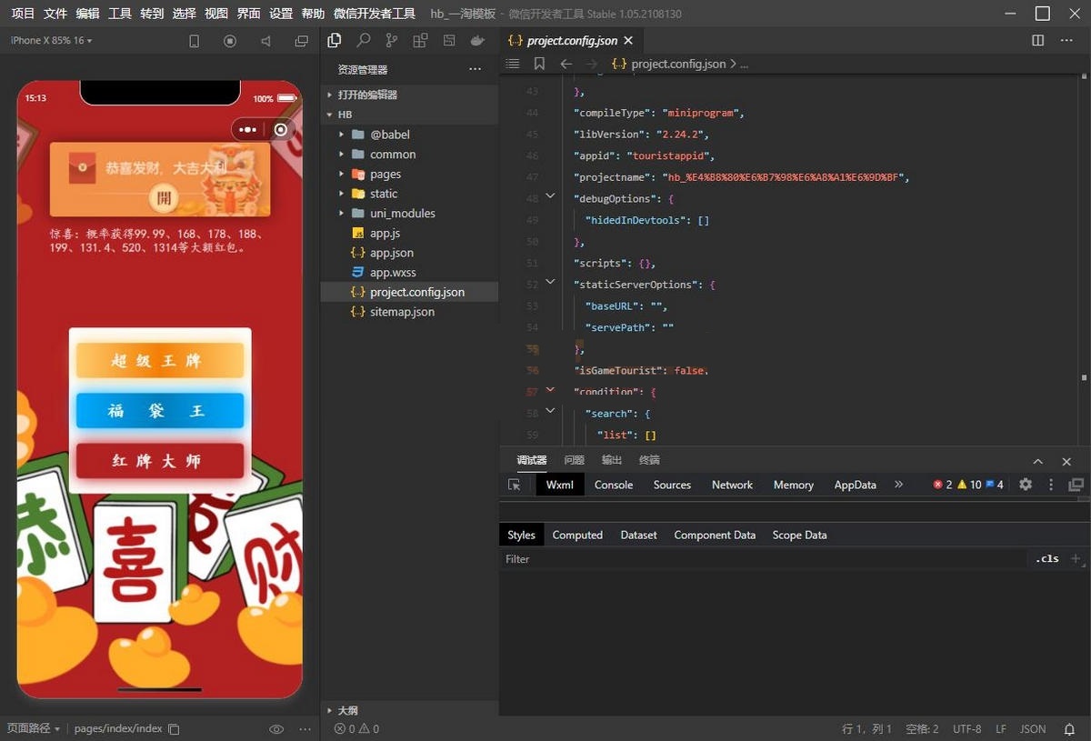
Task: Tap the 福袋王 blue button
Action: pos(160,411)
